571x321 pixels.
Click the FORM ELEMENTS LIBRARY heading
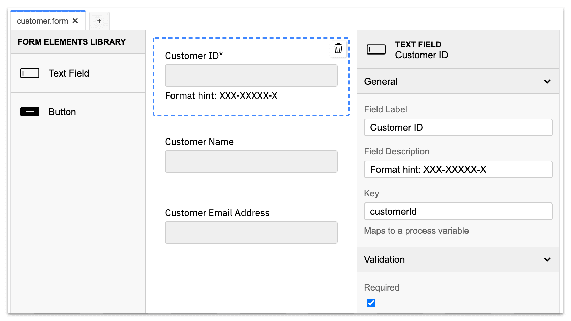[x=72, y=42]
